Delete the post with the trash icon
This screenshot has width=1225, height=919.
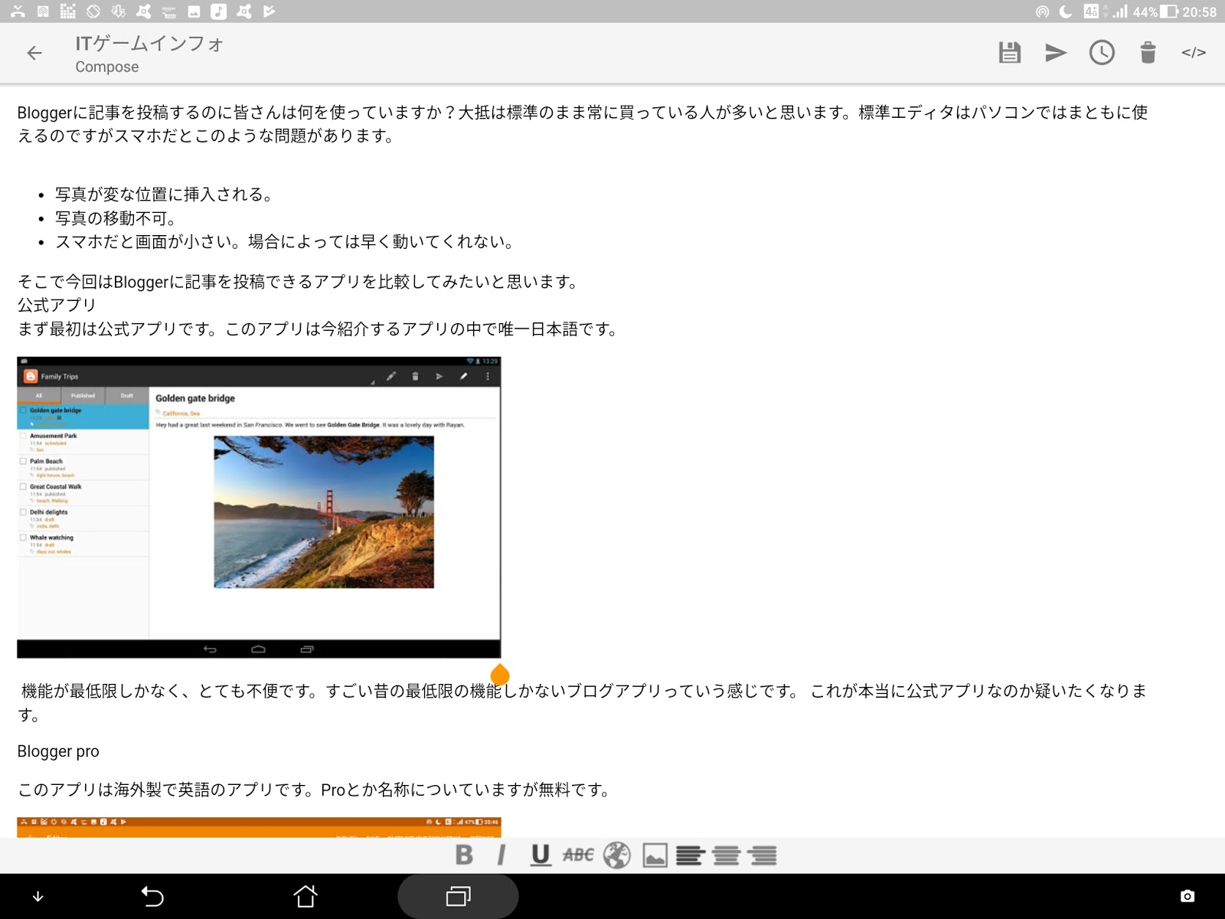[1148, 53]
